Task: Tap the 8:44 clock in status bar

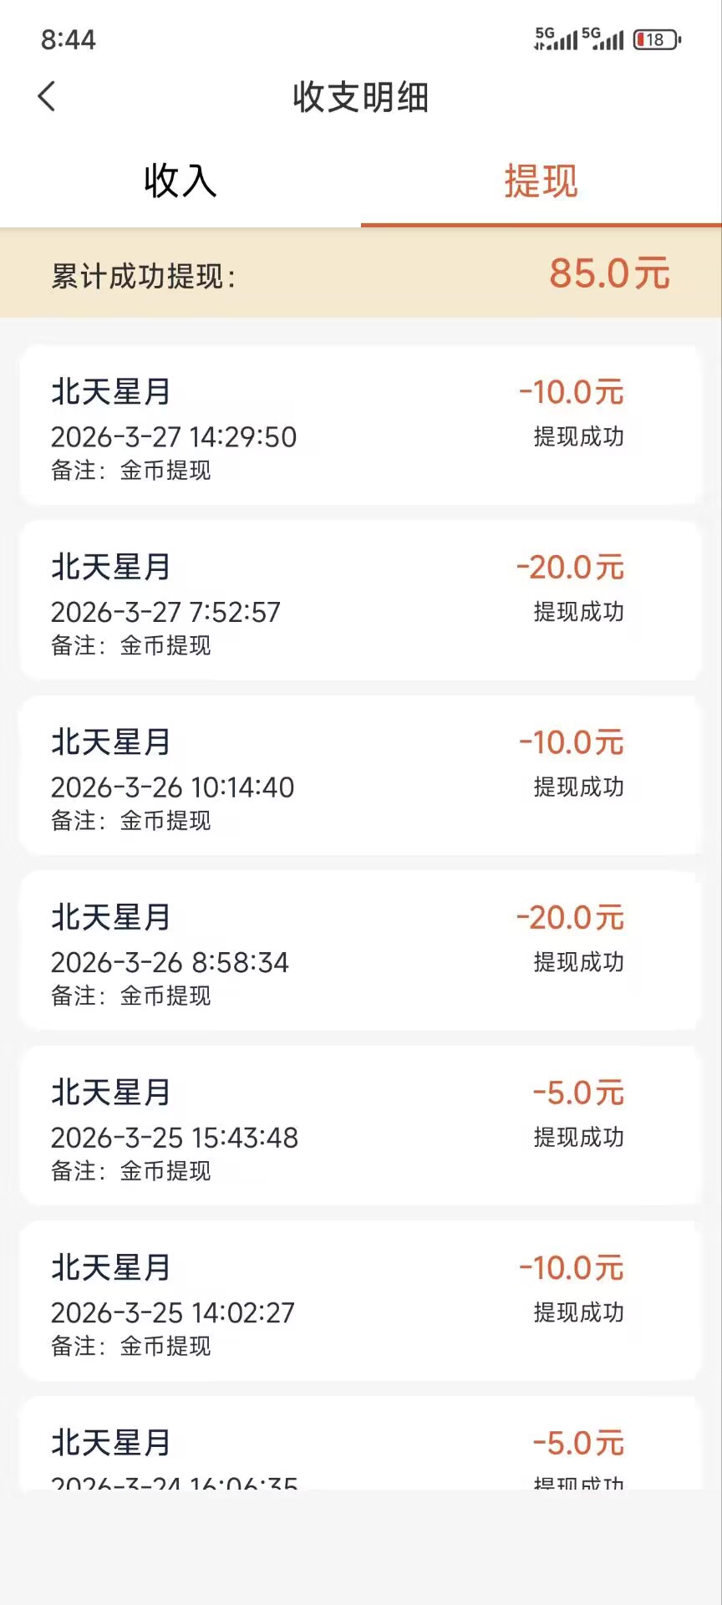Action: click(69, 39)
